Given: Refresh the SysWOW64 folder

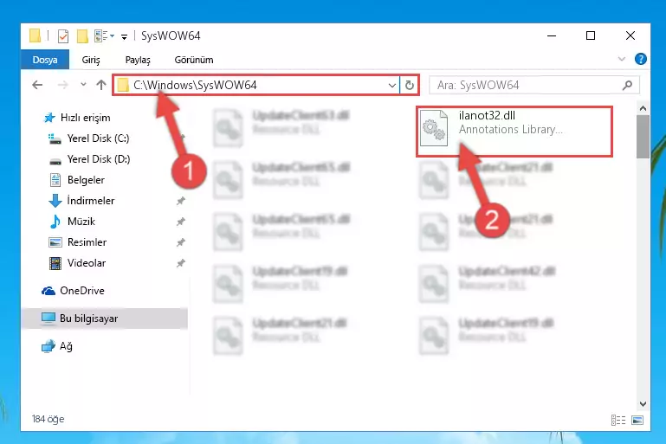Looking at the screenshot, I should pos(410,86).
